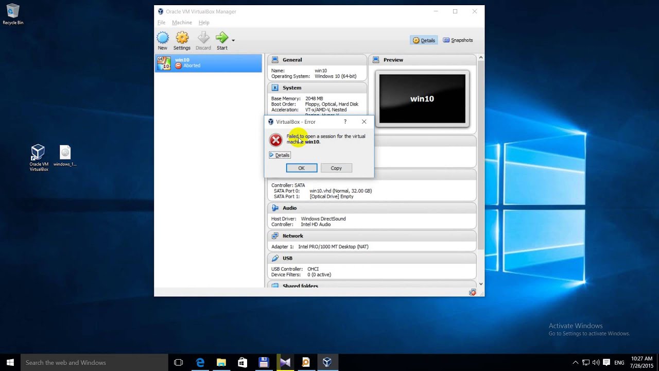Launch Microsoft Edge from the taskbar
The width and height of the screenshot is (659, 371).
200,362
